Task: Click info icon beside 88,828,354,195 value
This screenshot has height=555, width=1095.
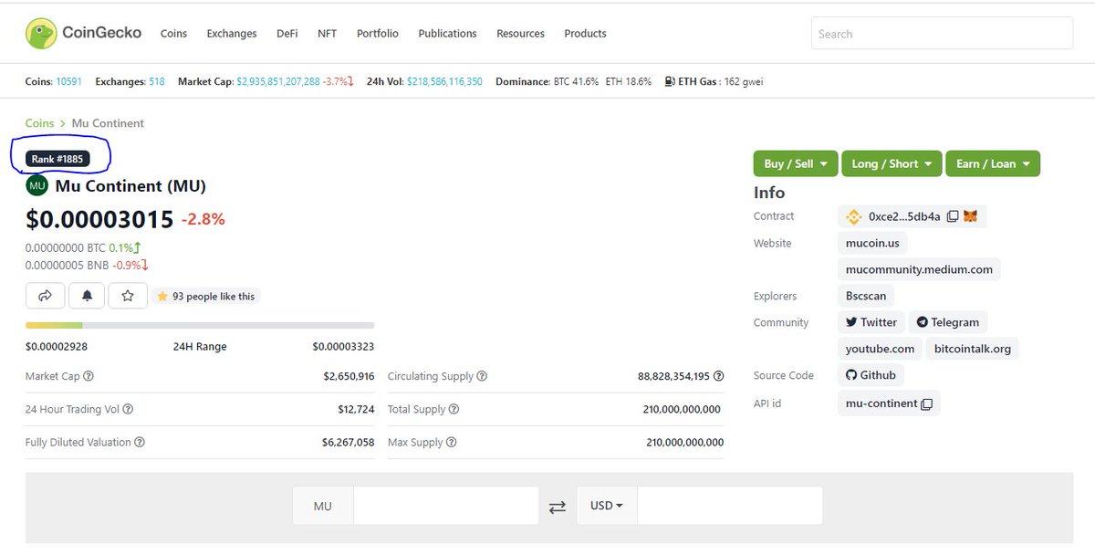Action: (719, 376)
